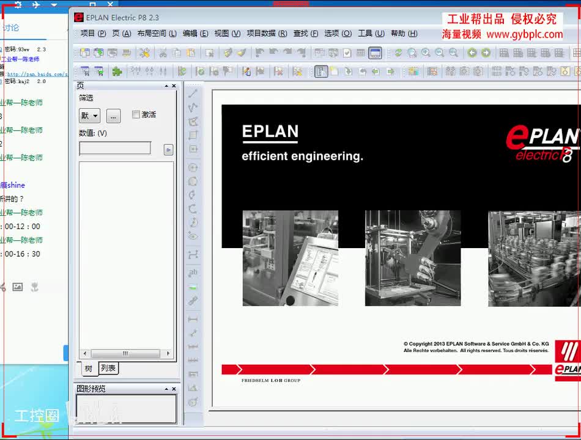Go to next page green arrow
This screenshot has width=581, height=440.
point(486,53)
